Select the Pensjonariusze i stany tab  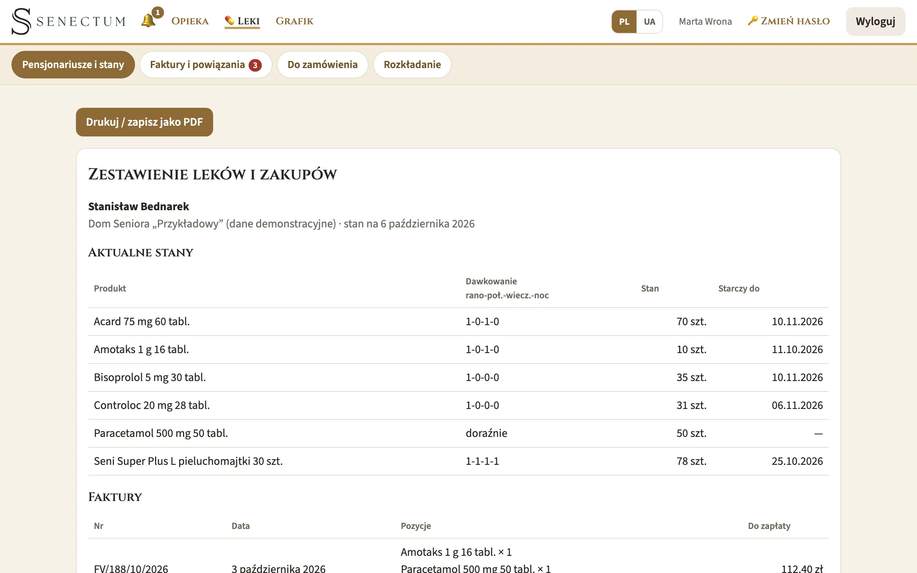[x=73, y=65]
